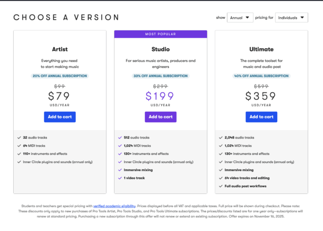Click purple checkmark next to Studio Immersive mixing
Image resolution: width=323 pixels, height=231 pixels.
click(120, 170)
